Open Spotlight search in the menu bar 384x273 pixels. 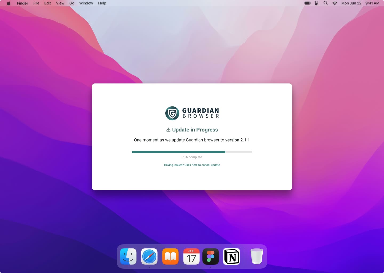(x=326, y=3)
